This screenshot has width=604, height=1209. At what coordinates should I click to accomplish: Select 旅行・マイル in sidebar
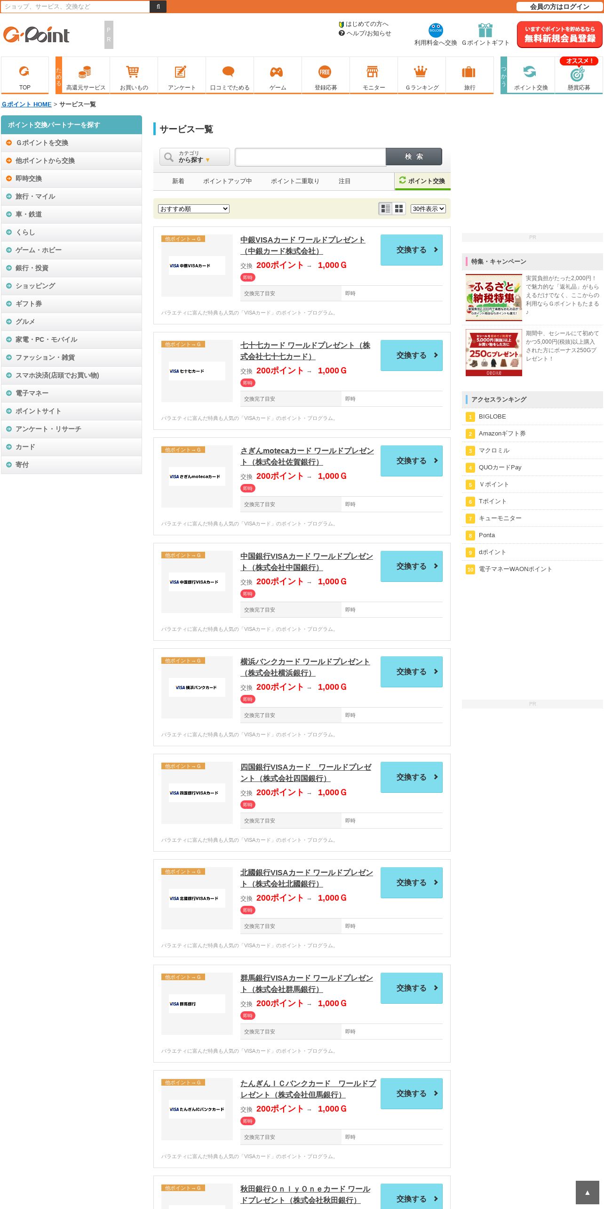72,197
